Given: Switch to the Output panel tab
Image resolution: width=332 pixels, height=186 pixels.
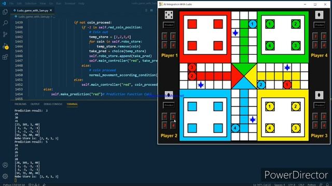Looking at the screenshot, I should click(35, 104).
